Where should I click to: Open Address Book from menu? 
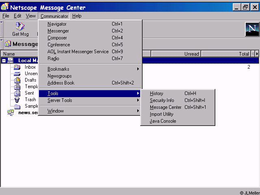pyautogui.click(x=90, y=83)
